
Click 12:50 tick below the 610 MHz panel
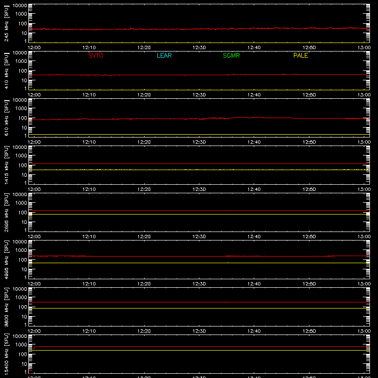[x=309, y=142]
